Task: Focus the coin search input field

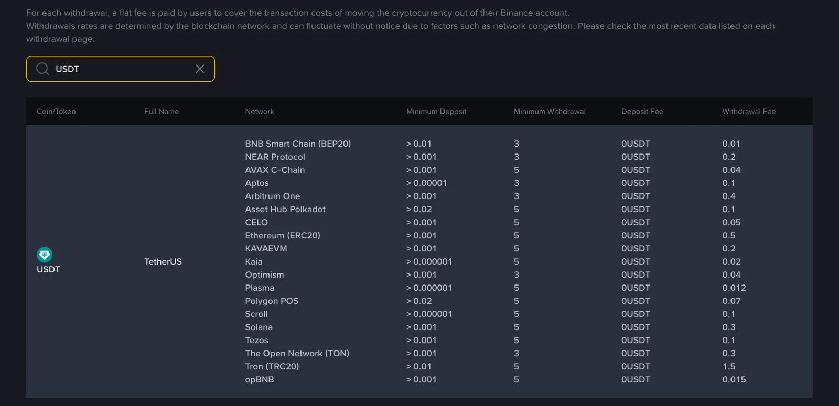Action: [x=121, y=69]
